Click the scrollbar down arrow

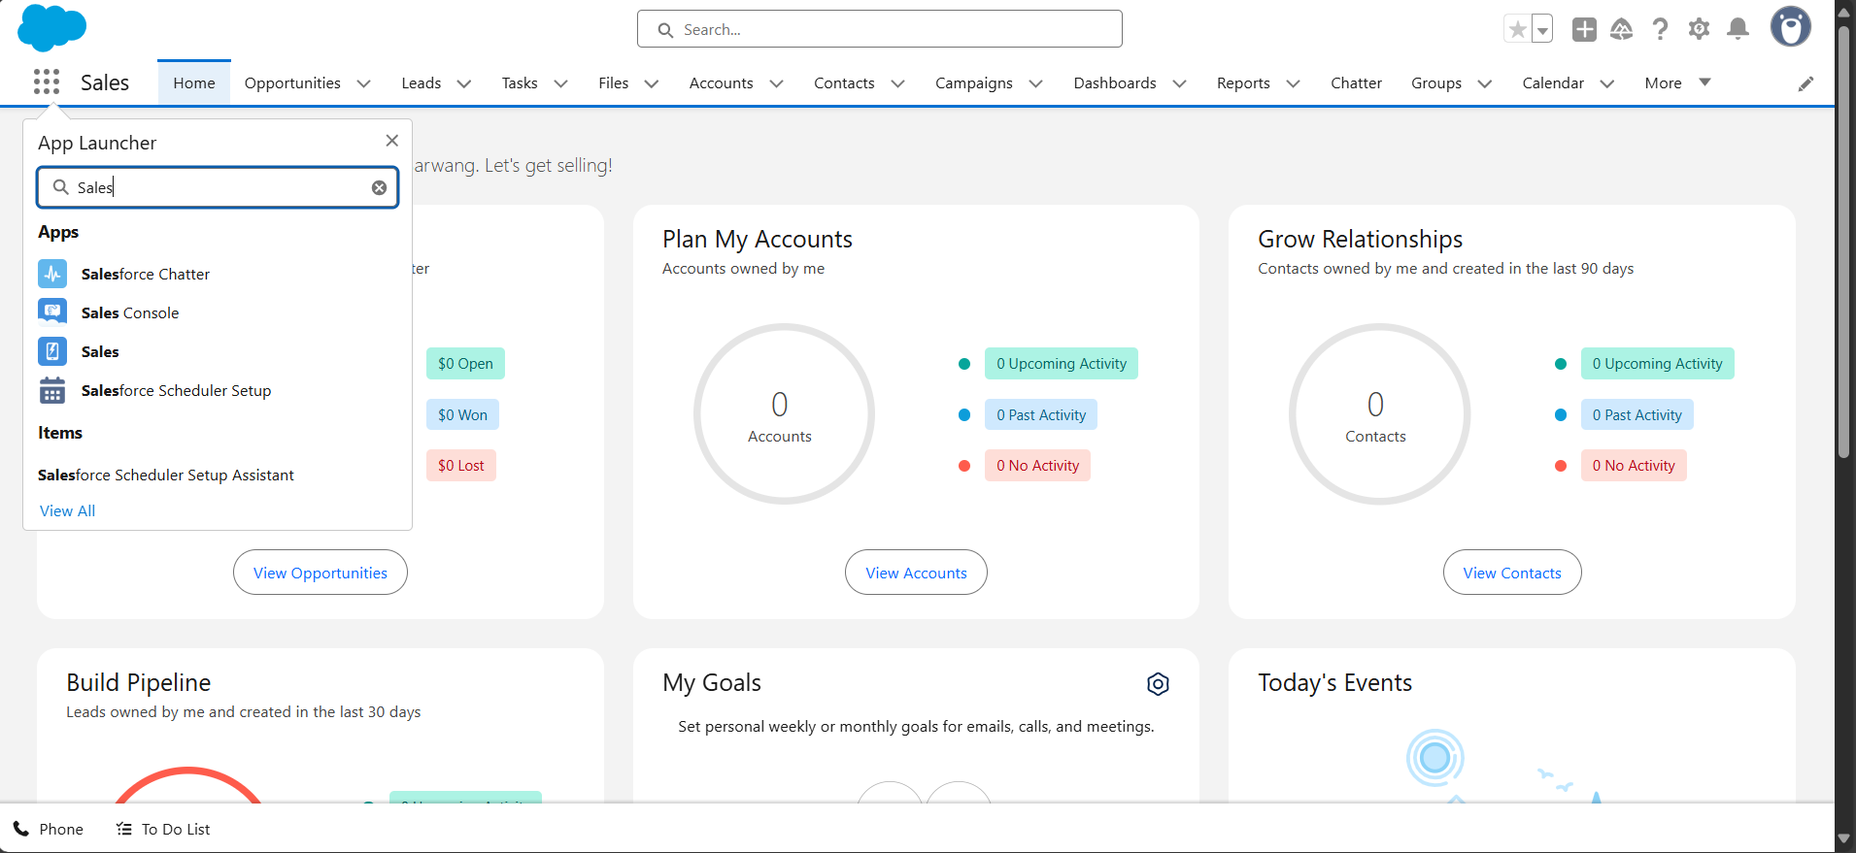point(1844,839)
